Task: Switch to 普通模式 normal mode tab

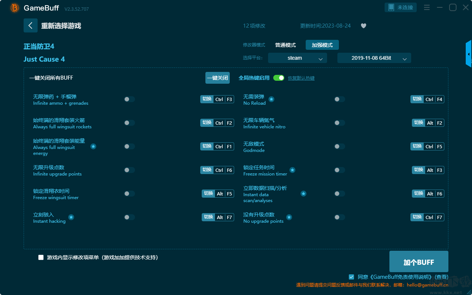Action: (285, 45)
